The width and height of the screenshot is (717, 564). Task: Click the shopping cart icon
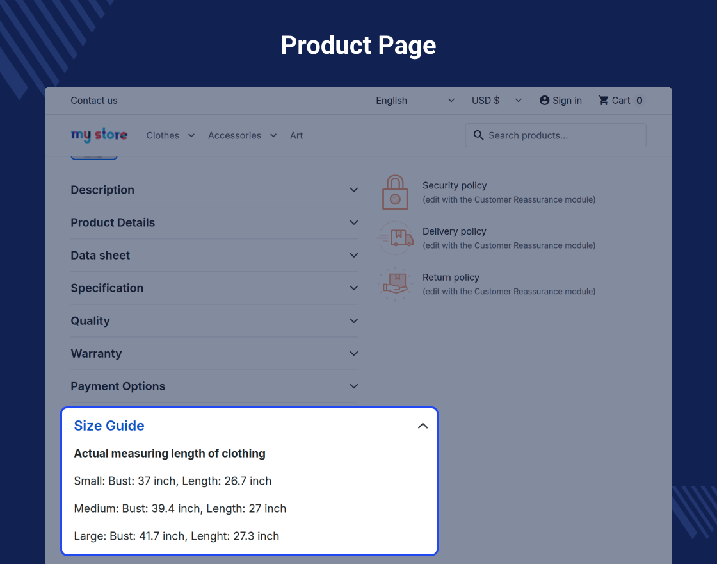click(604, 100)
